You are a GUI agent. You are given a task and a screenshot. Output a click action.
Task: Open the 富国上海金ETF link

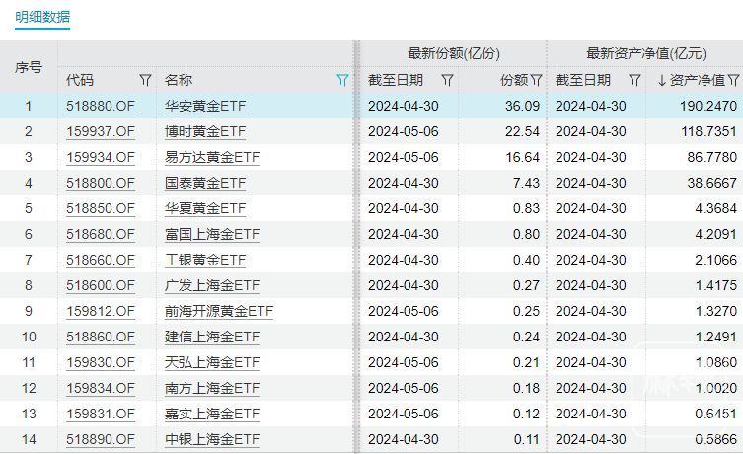(212, 234)
